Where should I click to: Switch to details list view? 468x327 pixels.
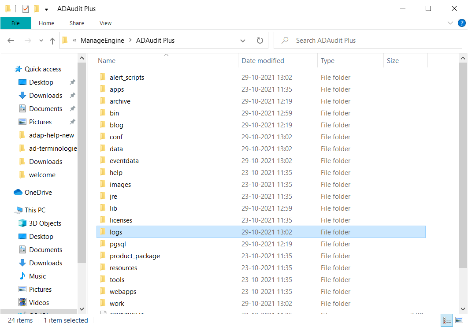(x=447, y=320)
